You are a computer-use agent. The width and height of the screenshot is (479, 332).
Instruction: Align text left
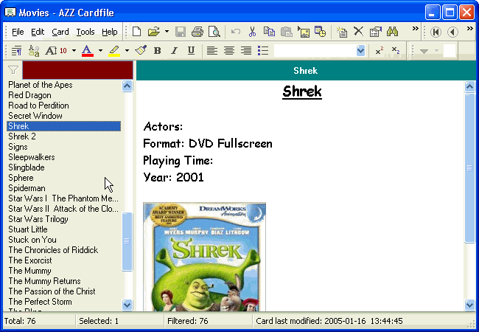click(212, 50)
